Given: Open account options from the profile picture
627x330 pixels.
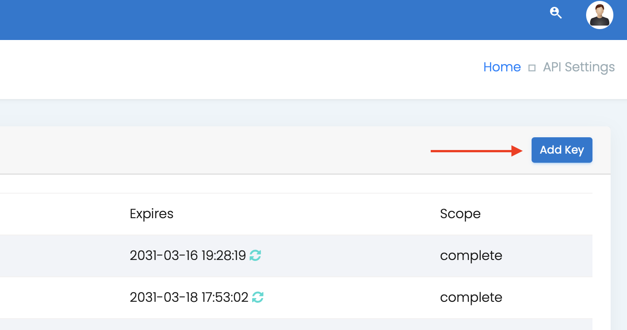Looking at the screenshot, I should pos(599,15).
